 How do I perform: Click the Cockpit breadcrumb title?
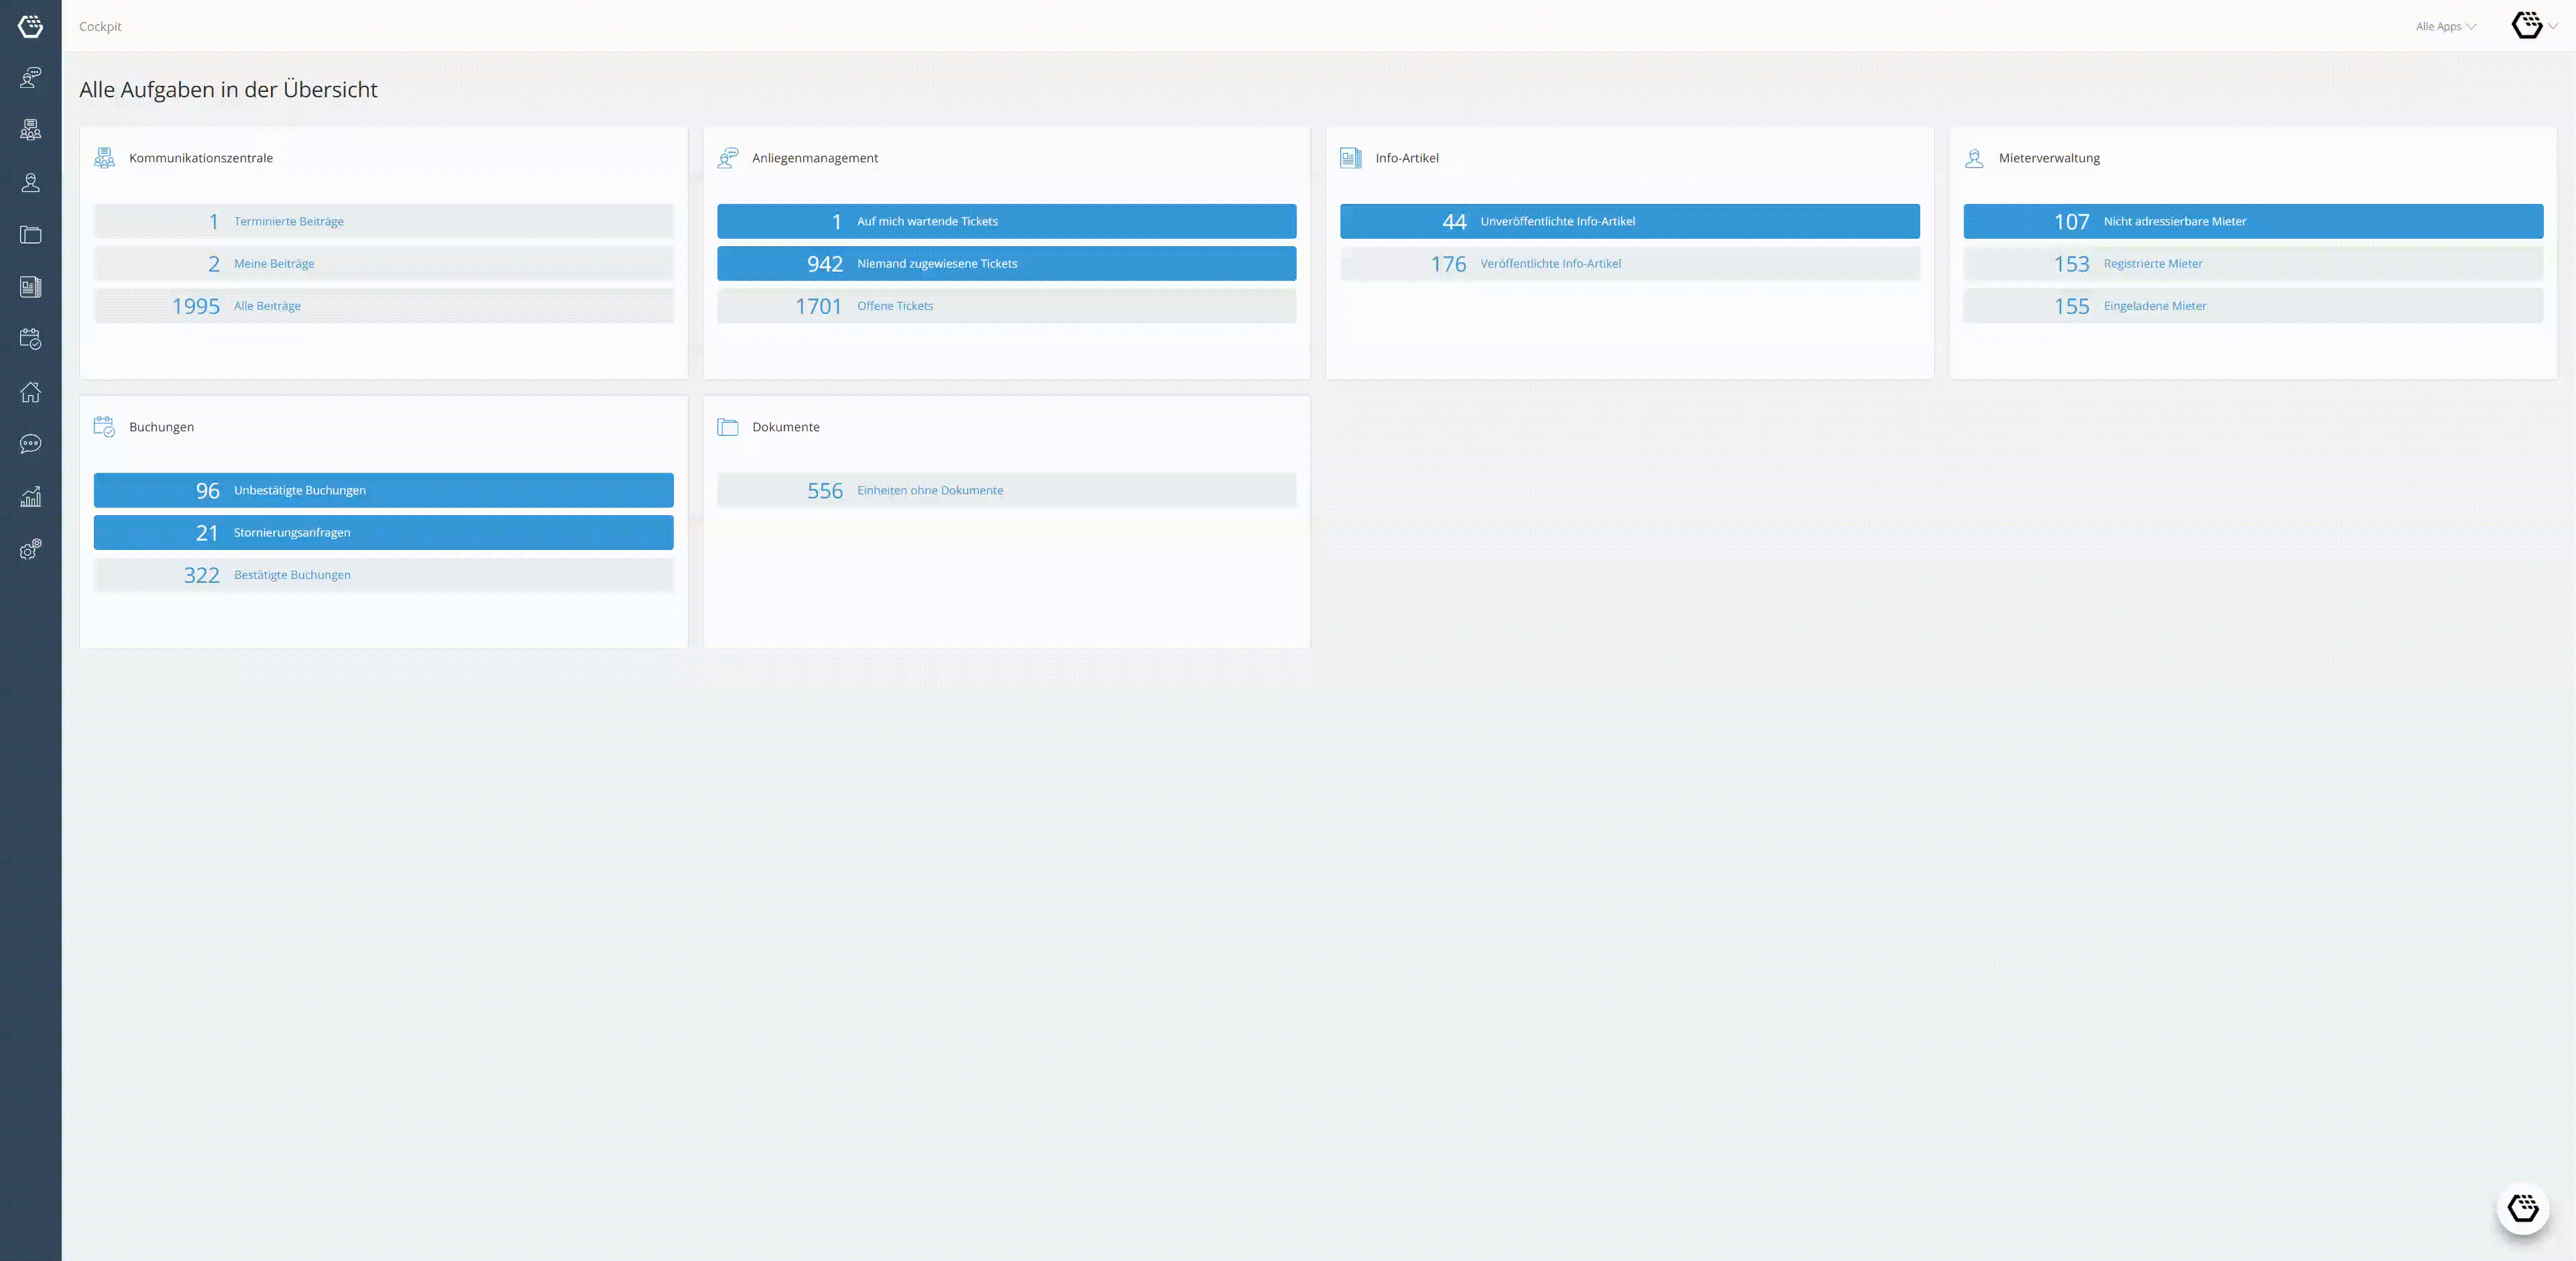click(x=100, y=27)
